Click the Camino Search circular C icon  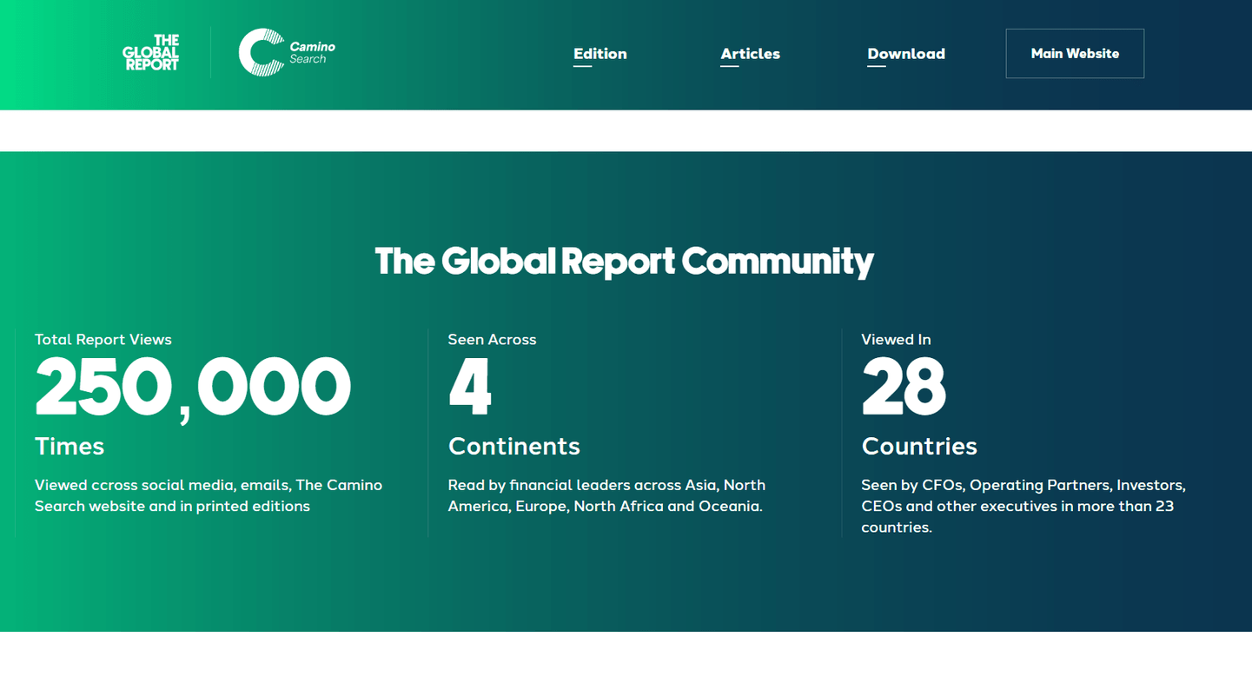pos(262,53)
